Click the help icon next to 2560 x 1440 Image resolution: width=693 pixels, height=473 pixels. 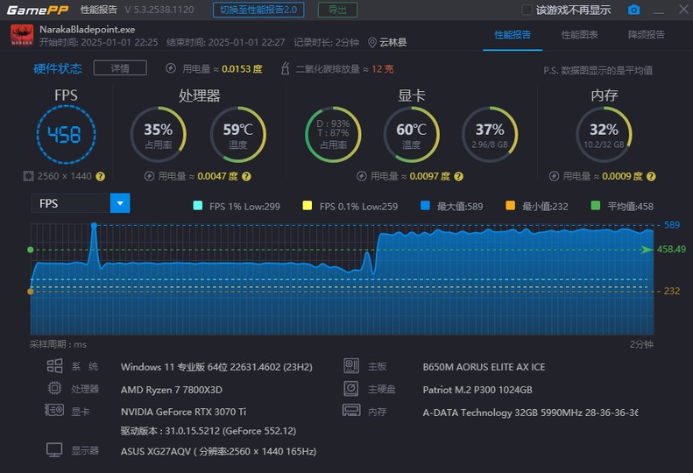pyautogui.click(x=101, y=176)
